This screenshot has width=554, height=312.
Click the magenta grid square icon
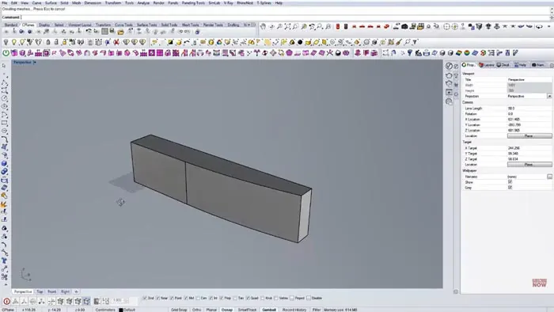click(x=160, y=53)
